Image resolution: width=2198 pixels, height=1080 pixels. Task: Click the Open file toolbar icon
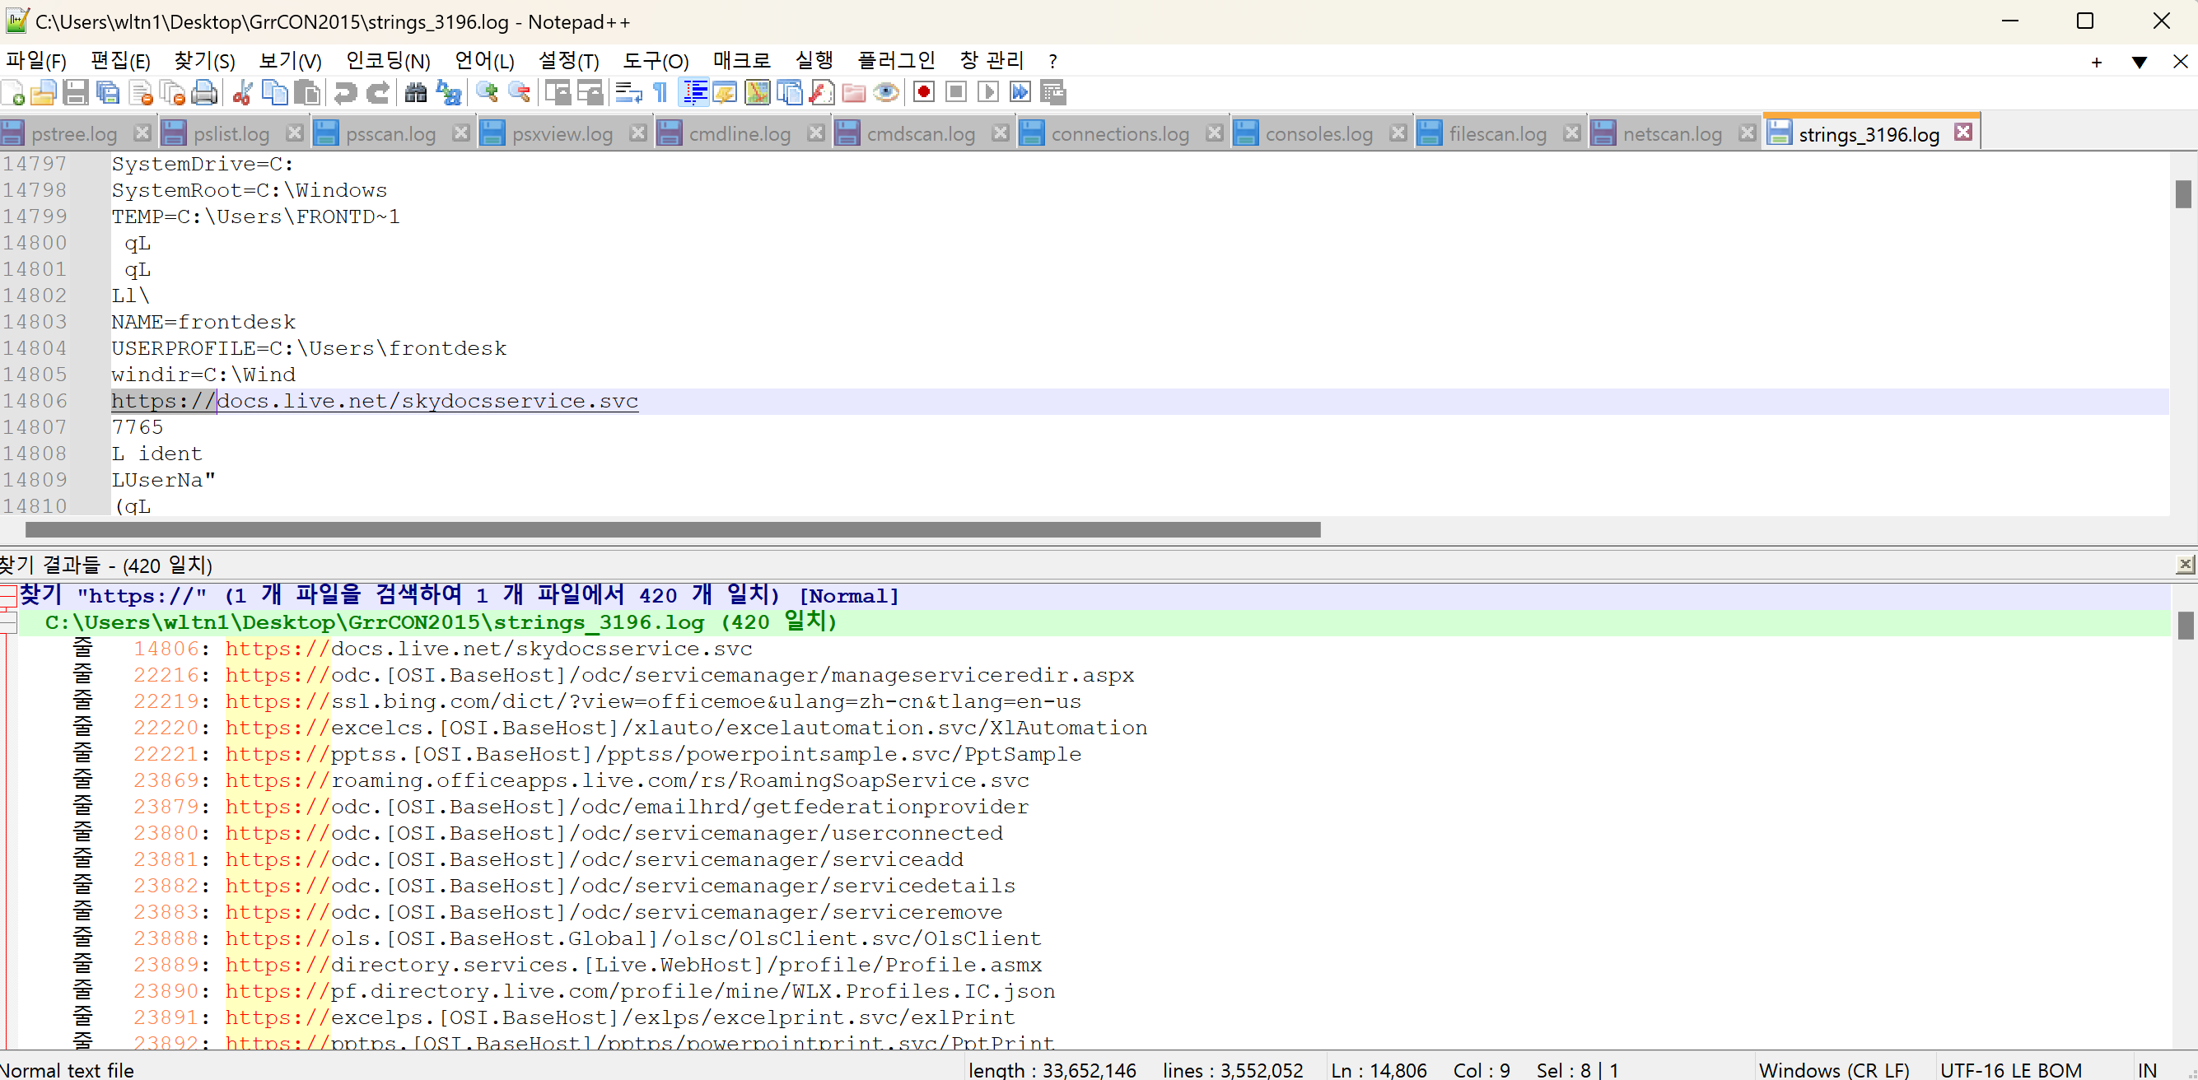click(x=44, y=92)
